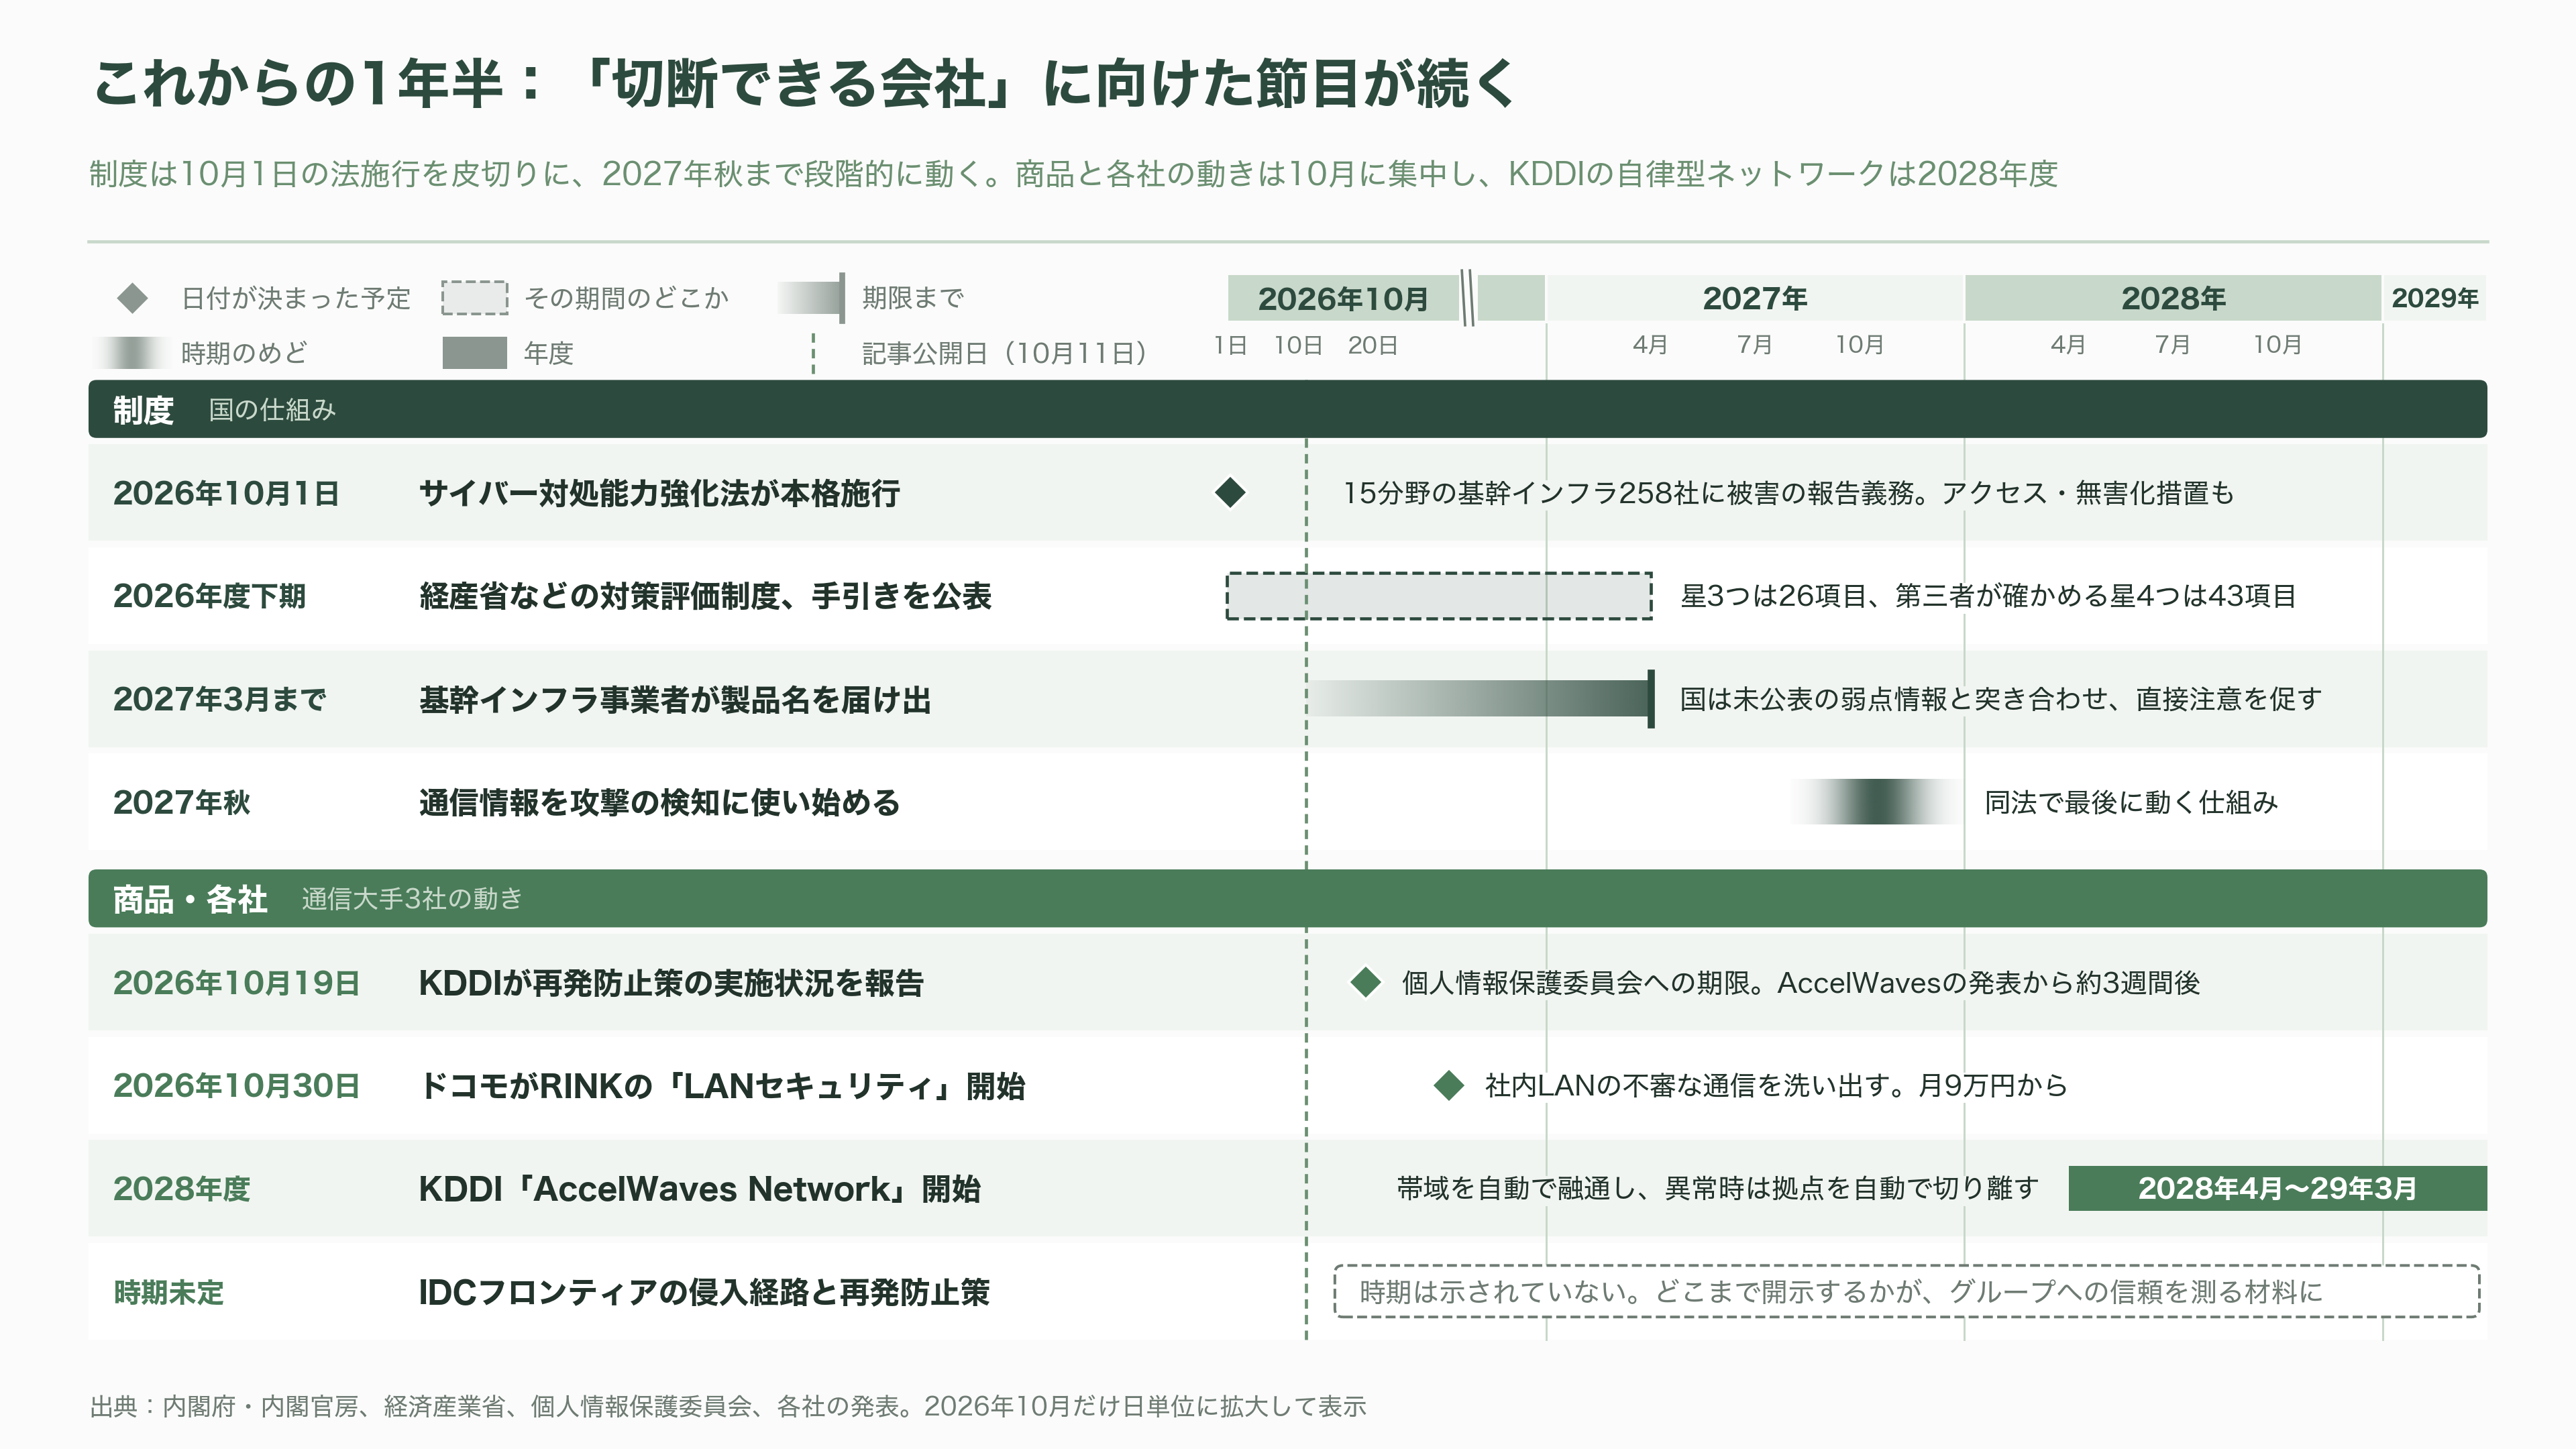Click the dashed bar in the 2026年度下期 row
This screenshot has width=2576, height=1449.
(x=1439, y=596)
